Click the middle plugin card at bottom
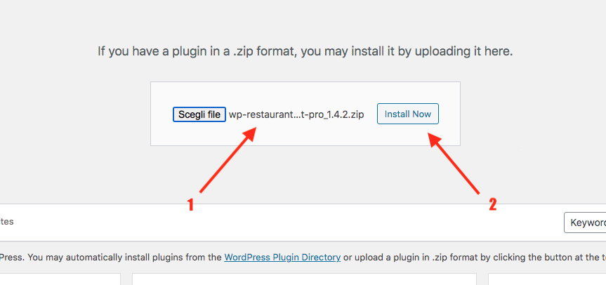The height and width of the screenshot is (285, 606). (x=304, y=279)
